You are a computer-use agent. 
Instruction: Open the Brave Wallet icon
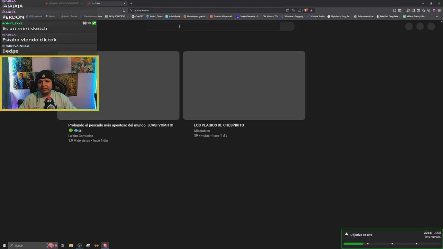pyautogui.click(x=418, y=10)
